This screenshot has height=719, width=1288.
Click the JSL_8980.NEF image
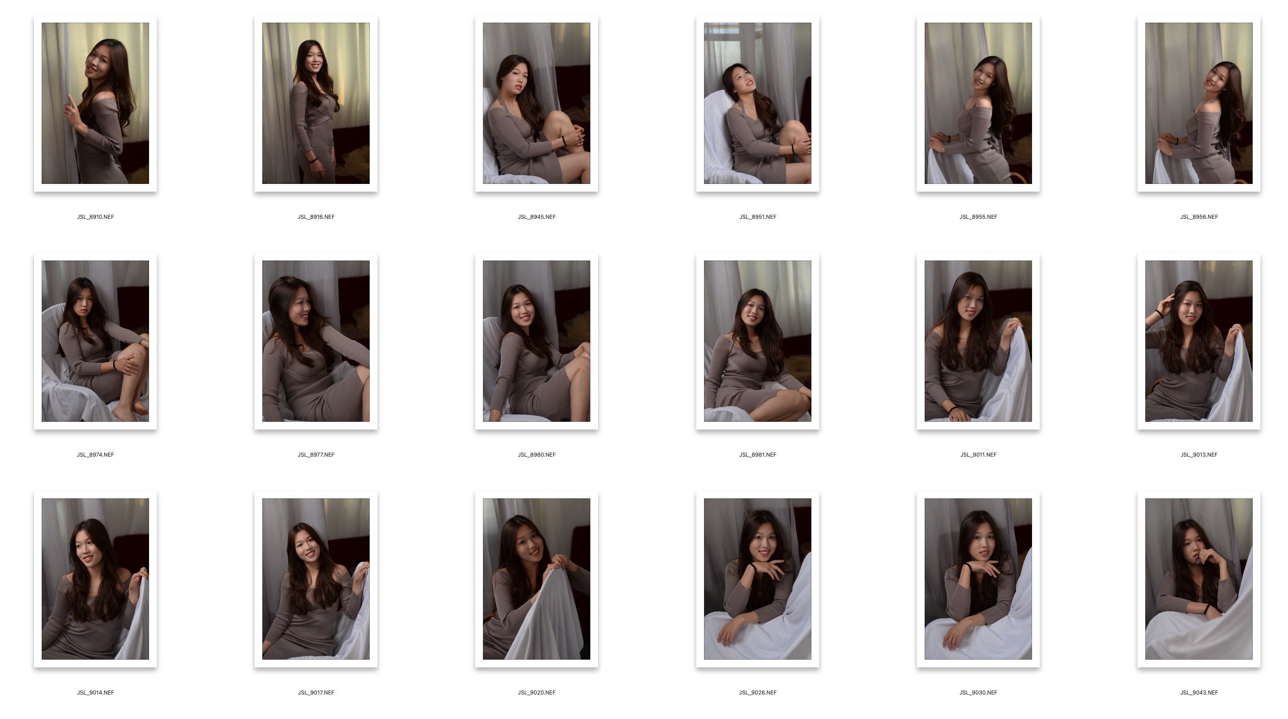coord(536,341)
